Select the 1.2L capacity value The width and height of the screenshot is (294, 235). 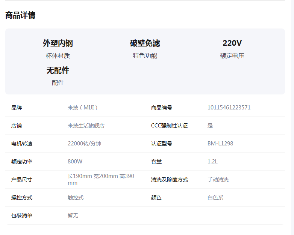pyautogui.click(x=212, y=162)
